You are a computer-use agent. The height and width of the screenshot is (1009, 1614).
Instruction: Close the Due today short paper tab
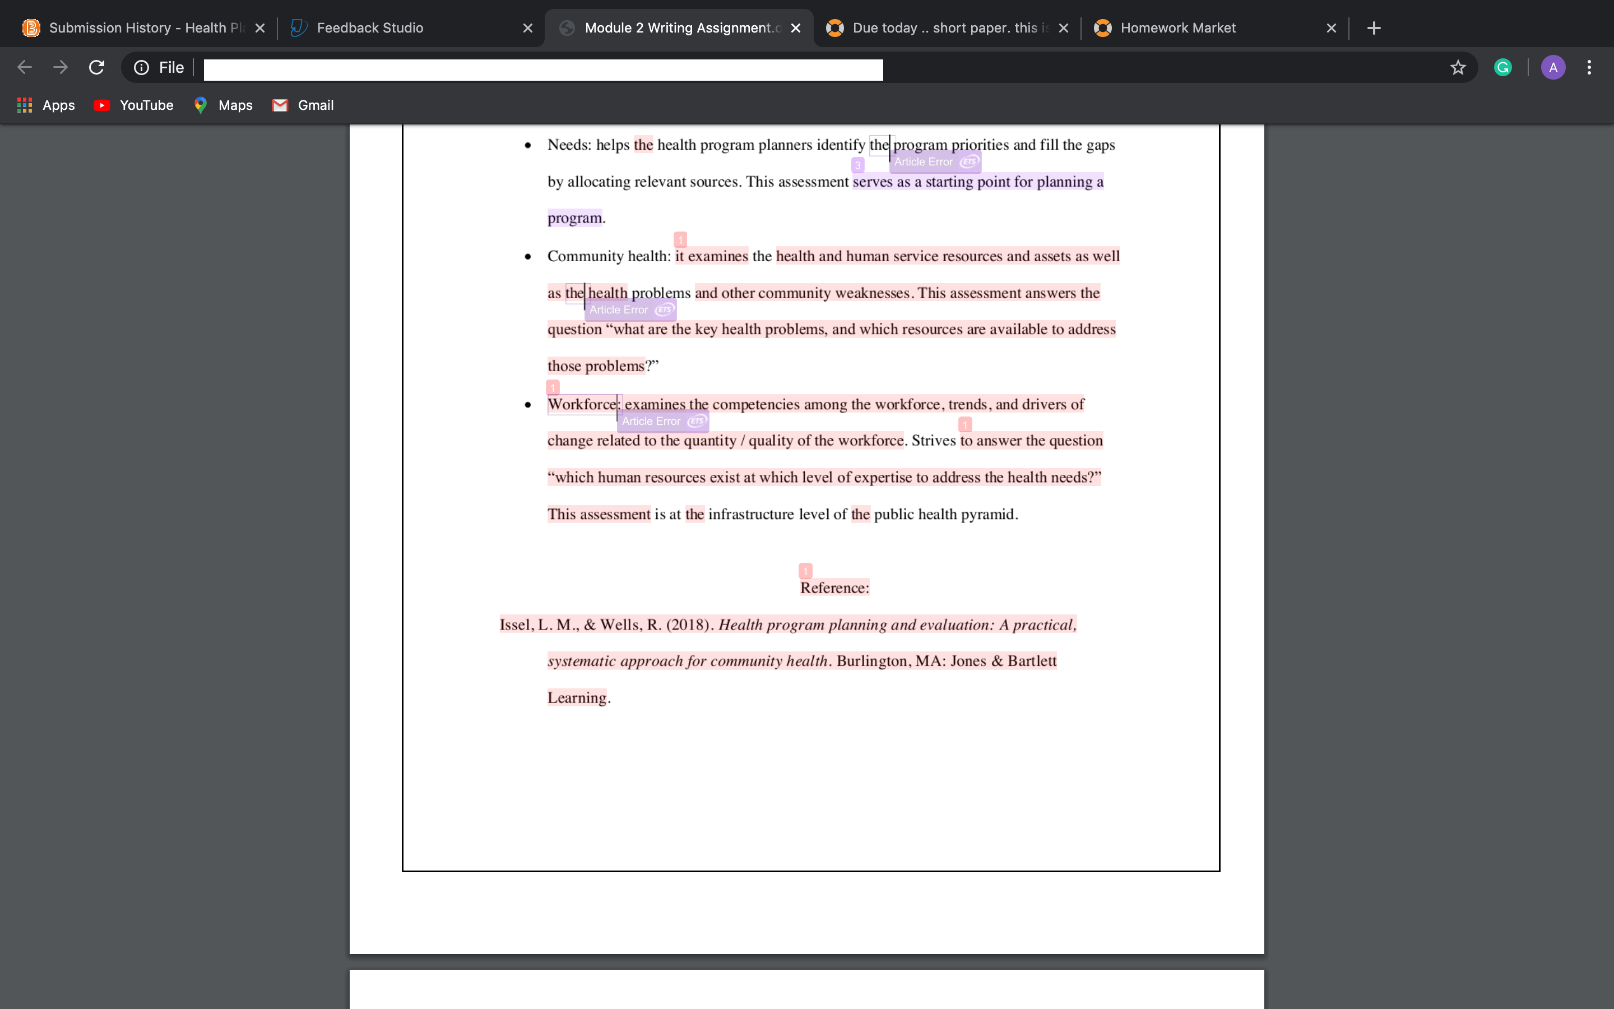pyautogui.click(x=1064, y=28)
